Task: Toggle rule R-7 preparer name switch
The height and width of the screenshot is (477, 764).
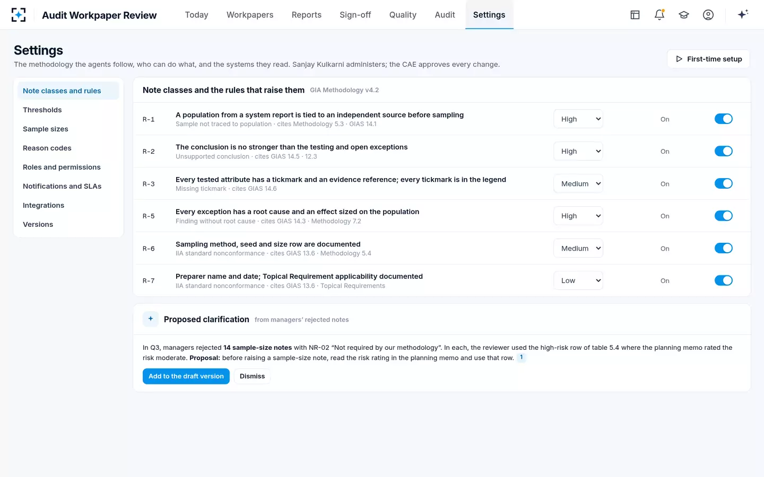Action: (x=724, y=280)
